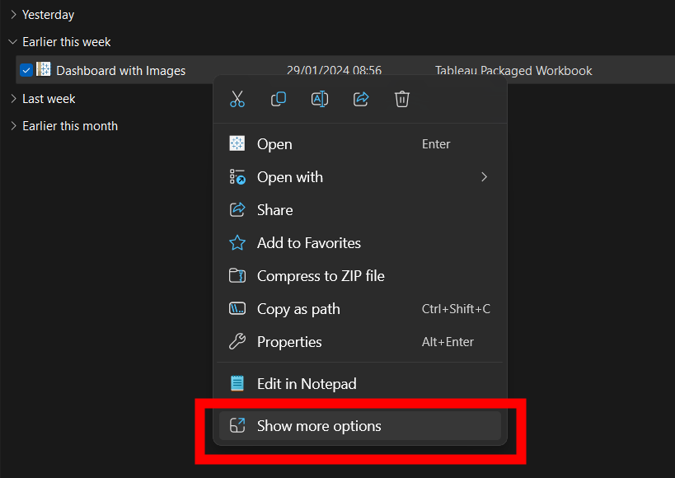
Task: Click the Rename icon
Action: [x=320, y=99]
